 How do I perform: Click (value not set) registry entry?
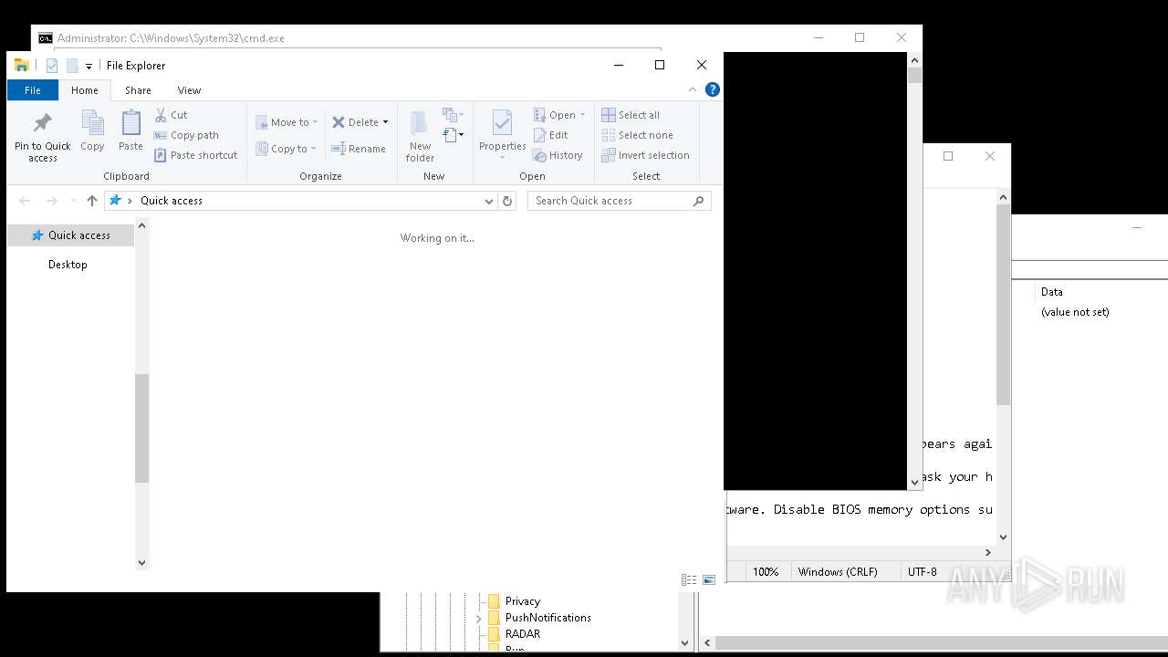[x=1075, y=312]
